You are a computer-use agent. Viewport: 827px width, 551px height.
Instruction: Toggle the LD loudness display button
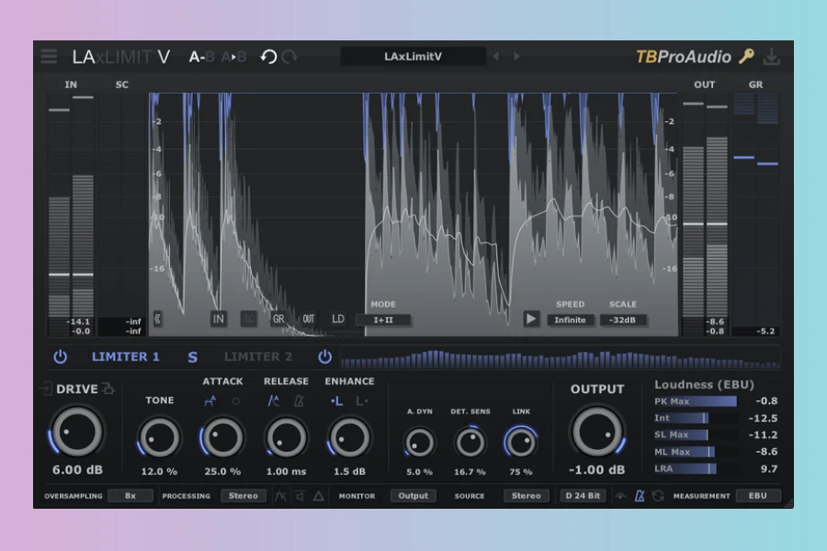pyautogui.click(x=338, y=319)
